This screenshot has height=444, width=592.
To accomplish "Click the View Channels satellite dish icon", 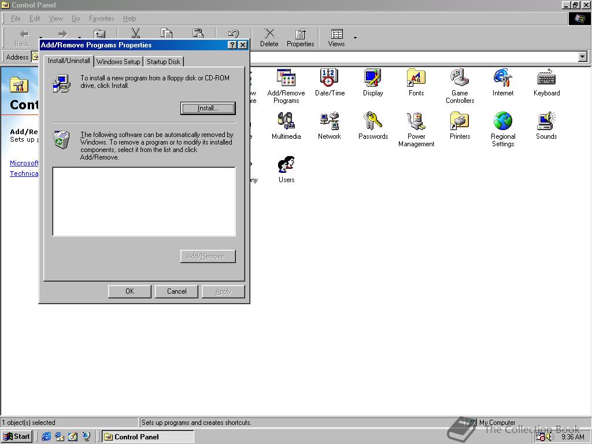I will point(87,436).
